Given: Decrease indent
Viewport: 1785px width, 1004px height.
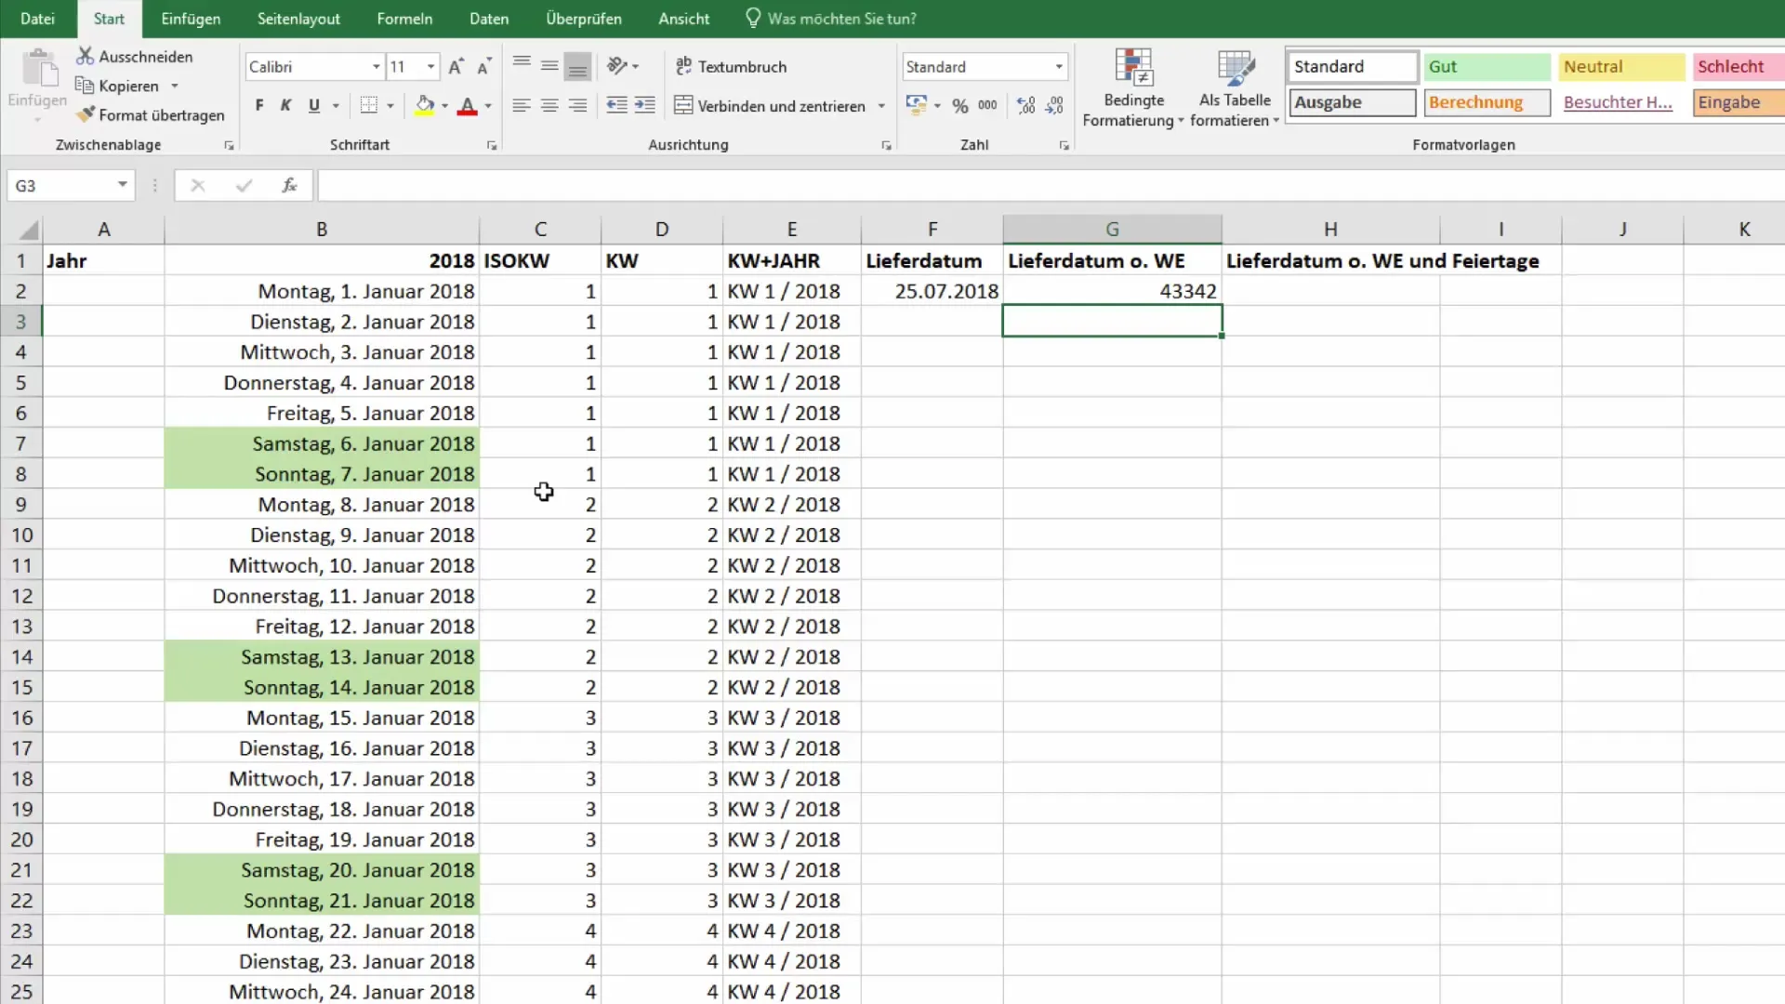Looking at the screenshot, I should click(616, 105).
